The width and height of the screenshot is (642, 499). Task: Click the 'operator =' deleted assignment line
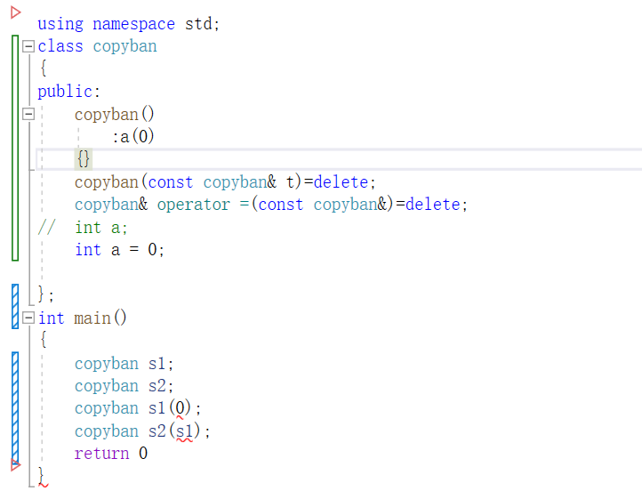coord(270,204)
